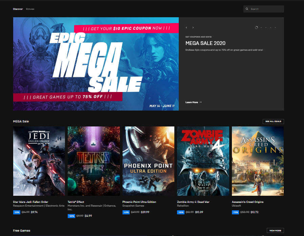Click the discount badge under Phoenix Point
Viewport: 304px width, 236px height.
(126, 212)
